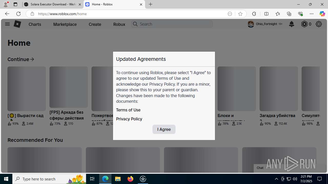Image resolution: width=328 pixels, height=184 pixels.
Task: Open the Блоки и game thumbnail
Action: coord(237,89)
